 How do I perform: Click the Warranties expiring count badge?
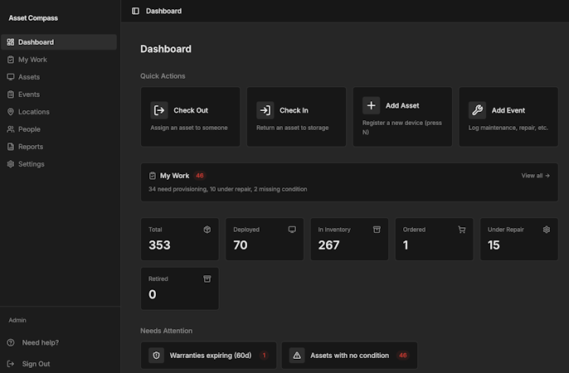pos(264,356)
